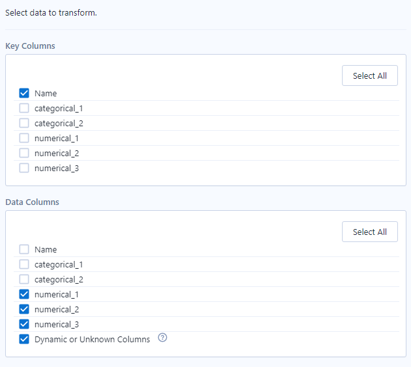Disable Dynamic or Unknown Columns checkbox
Image resolution: width=411 pixels, height=367 pixels.
click(24, 339)
